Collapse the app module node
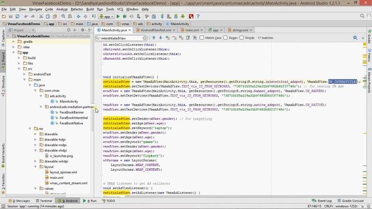 click(x=13, y=52)
